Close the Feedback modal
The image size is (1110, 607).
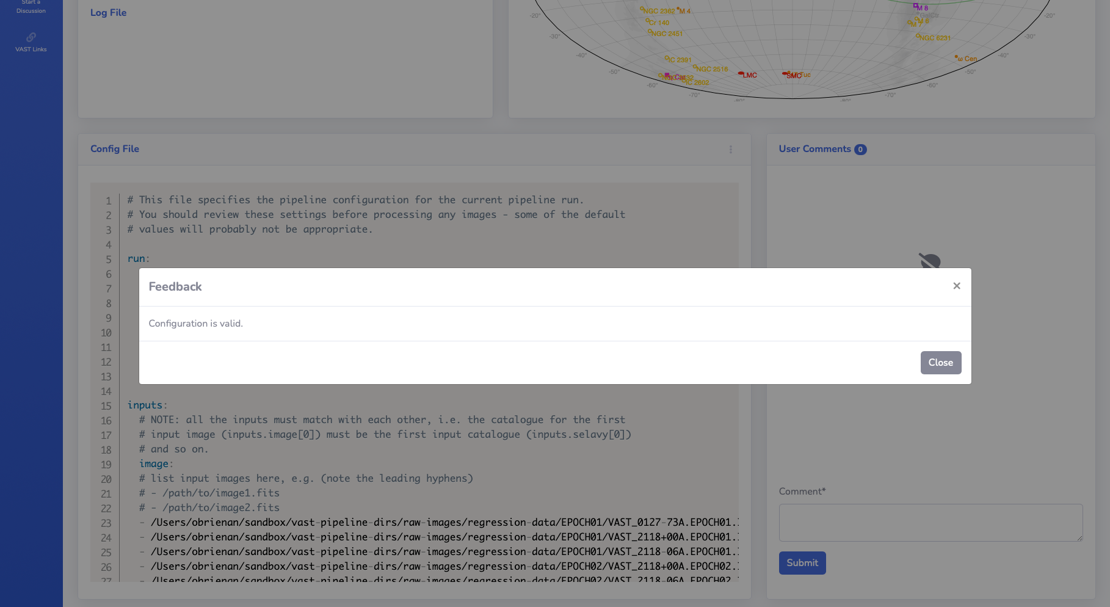tap(940, 362)
